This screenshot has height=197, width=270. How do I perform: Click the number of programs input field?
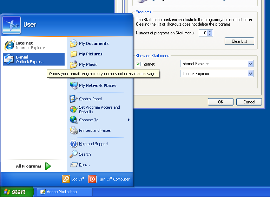click(x=203, y=33)
